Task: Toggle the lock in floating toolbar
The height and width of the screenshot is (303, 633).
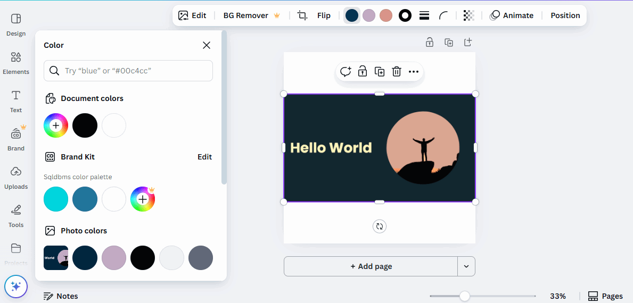Action: pyautogui.click(x=363, y=72)
